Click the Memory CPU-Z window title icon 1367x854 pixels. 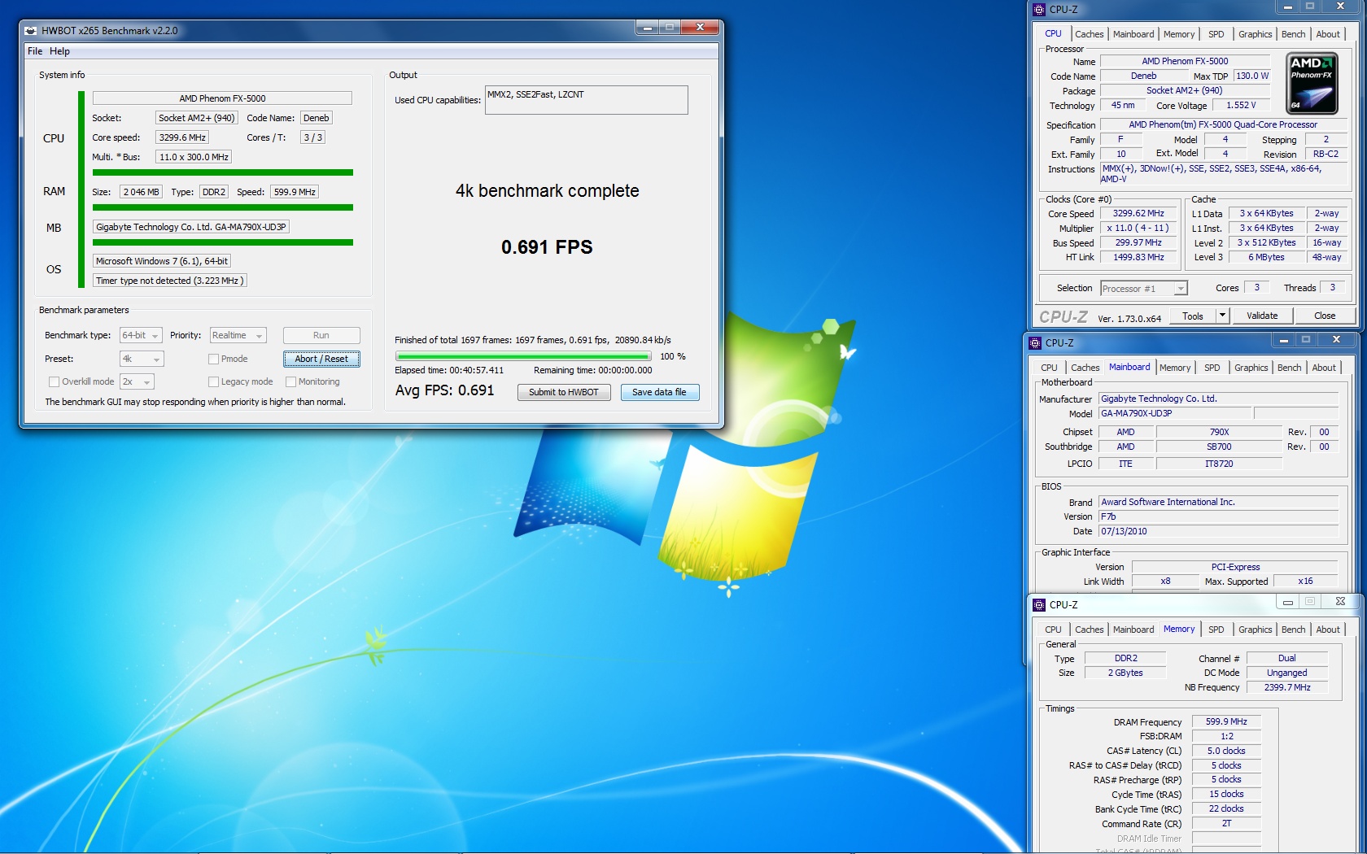[1039, 605]
